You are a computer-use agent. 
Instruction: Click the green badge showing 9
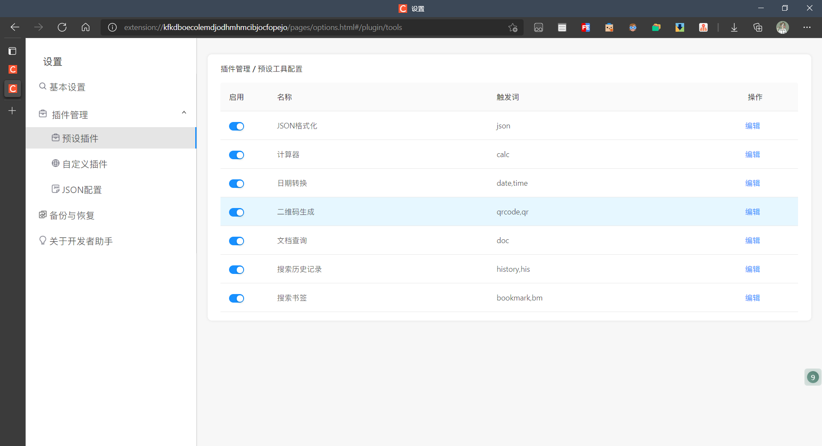click(x=813, y=377)
